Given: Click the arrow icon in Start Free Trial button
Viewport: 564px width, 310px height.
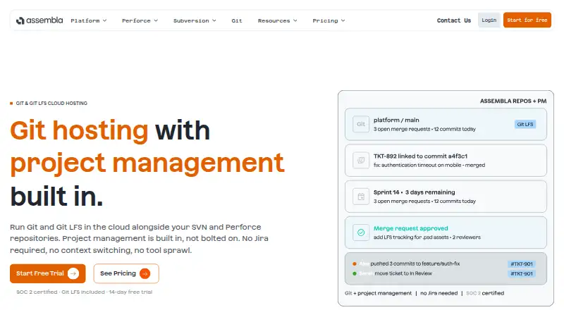Looking at the screenshot, I should point(73,273).
